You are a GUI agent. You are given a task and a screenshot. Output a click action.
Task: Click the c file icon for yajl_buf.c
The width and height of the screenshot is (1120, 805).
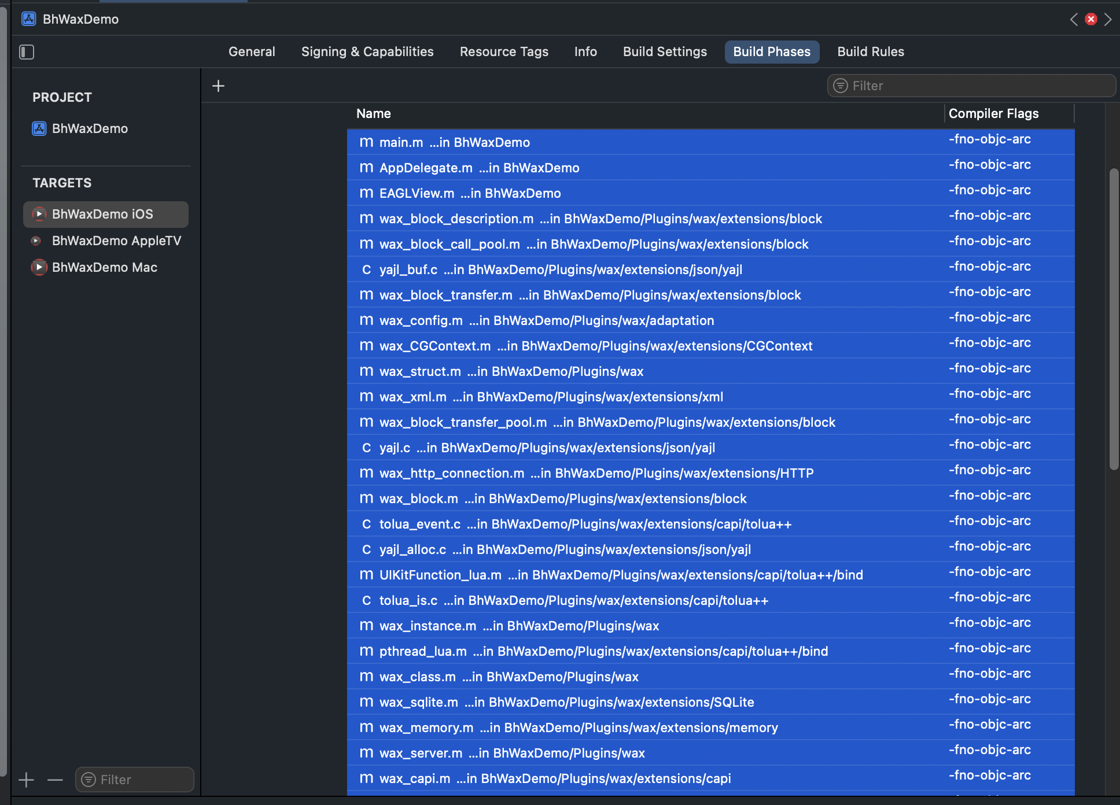[366, 270]
